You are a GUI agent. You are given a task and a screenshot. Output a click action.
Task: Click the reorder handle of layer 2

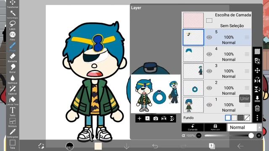pyautogui.click(x=247, y=88)
